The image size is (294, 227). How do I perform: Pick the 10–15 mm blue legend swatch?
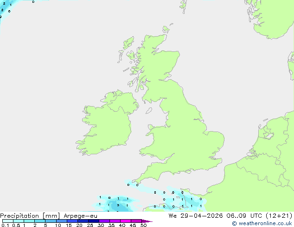coord(62,221)
